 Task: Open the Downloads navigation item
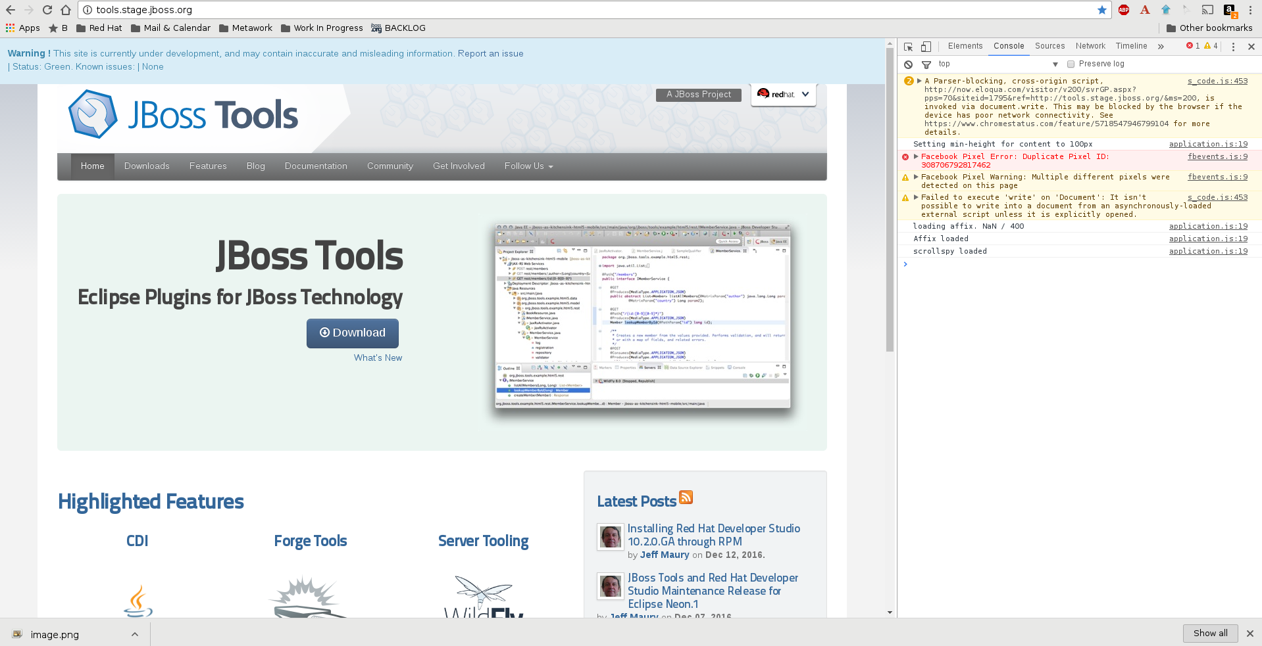(x=147, y=166)
